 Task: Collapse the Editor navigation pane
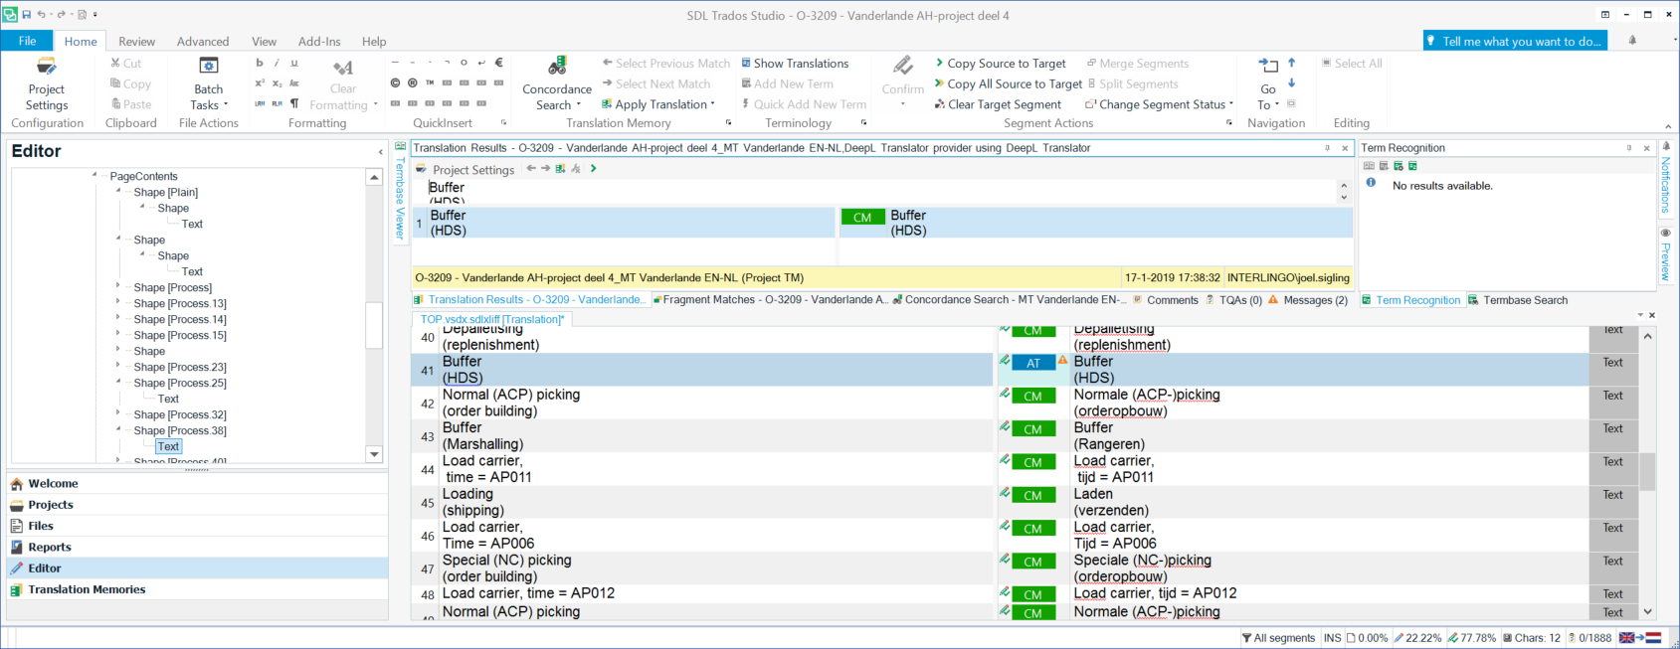[380, 152]
